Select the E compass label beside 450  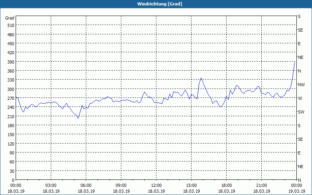click(x=299, y=44)
